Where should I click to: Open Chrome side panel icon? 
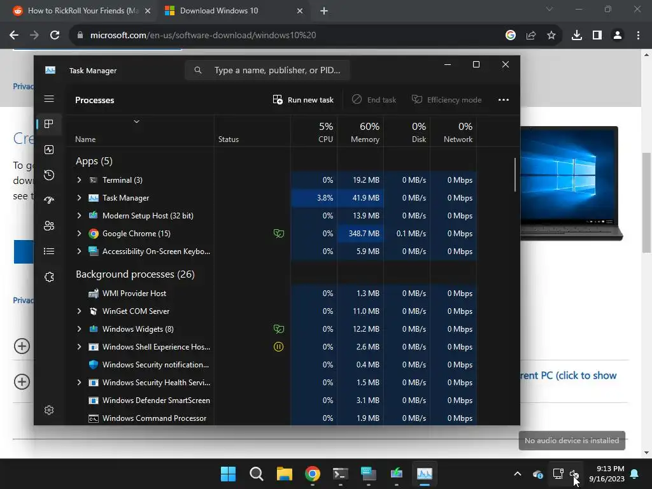[597, 36]
